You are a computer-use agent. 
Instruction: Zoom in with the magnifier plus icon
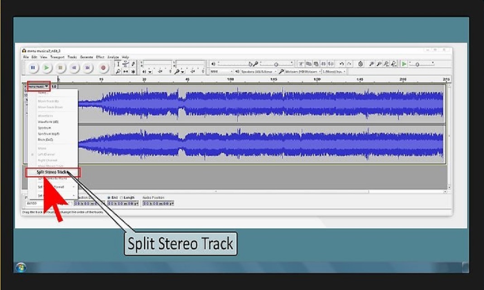372,64
